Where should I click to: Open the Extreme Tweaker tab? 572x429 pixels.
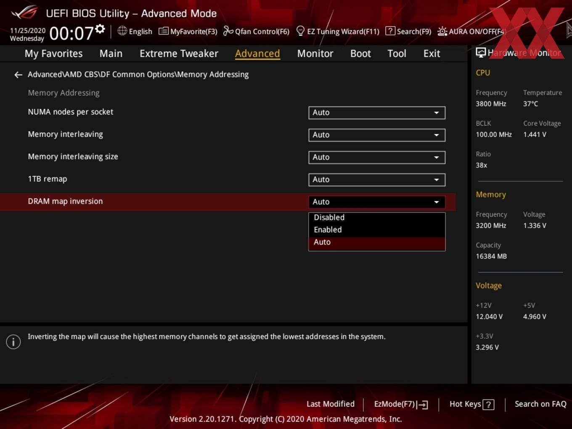(179, 53)
